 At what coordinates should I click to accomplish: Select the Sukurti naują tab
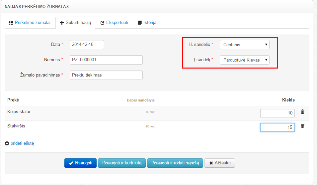tap(75, 23)
